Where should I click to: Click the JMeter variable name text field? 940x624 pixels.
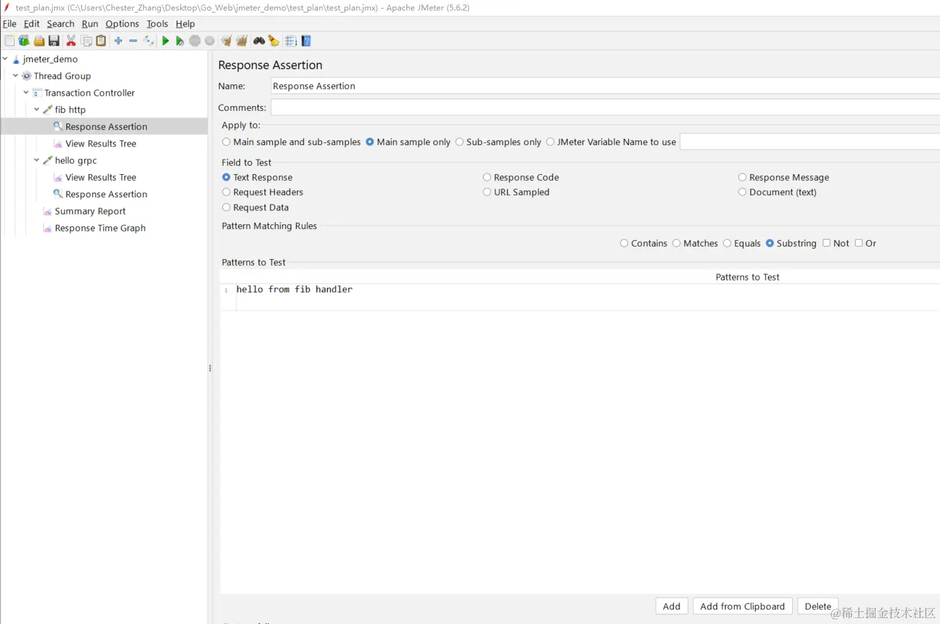810,142
